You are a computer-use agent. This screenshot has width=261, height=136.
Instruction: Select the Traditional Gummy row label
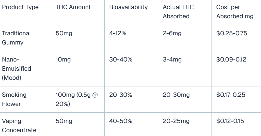pos(16,38)
